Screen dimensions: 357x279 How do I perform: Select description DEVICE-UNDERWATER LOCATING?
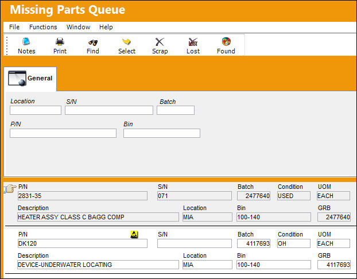pyautogui.click(x=98, y=265)
